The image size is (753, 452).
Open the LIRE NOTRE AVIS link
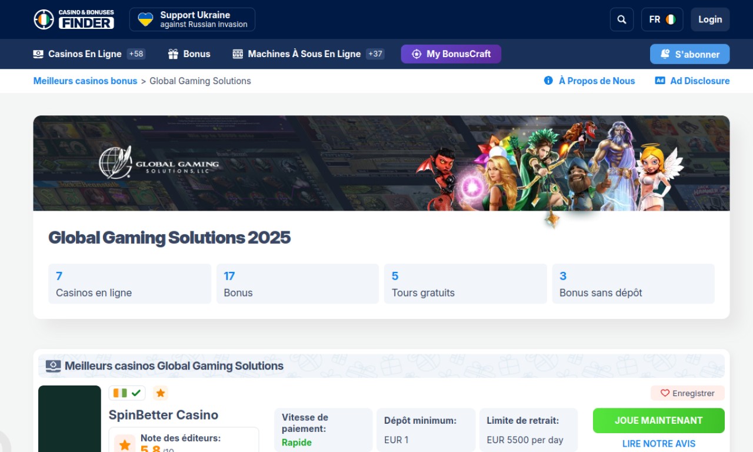tap(659, 444)
